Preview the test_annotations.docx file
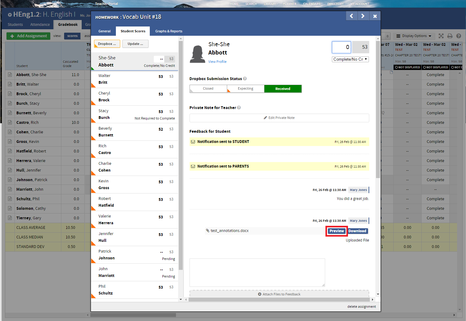This screenshot has height=321, width=466. (336, 231)
